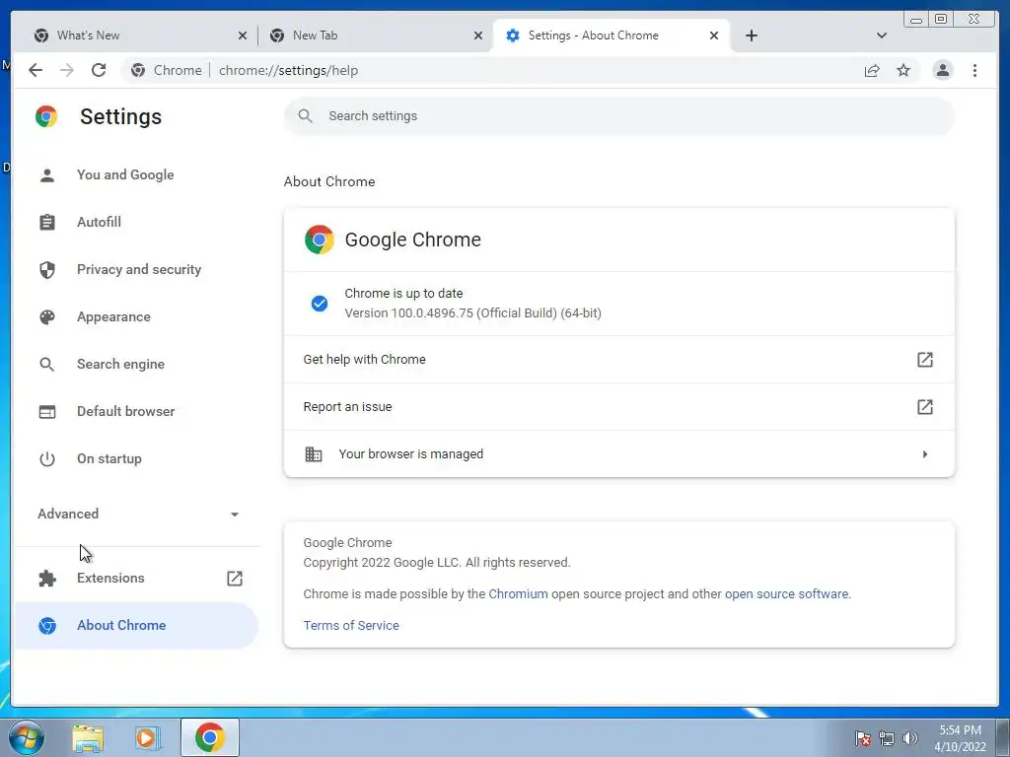Viewport: 1010px width, 757px height.
Task: Open Appearance settings
Action: [137, 316]
